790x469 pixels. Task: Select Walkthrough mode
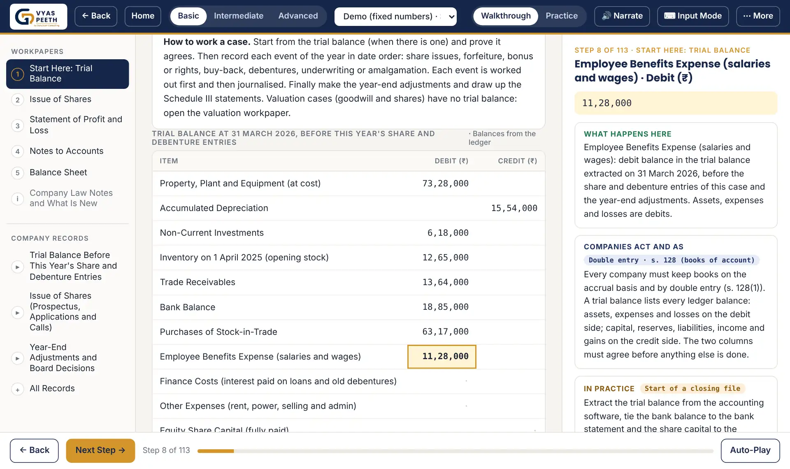point(506,16)
